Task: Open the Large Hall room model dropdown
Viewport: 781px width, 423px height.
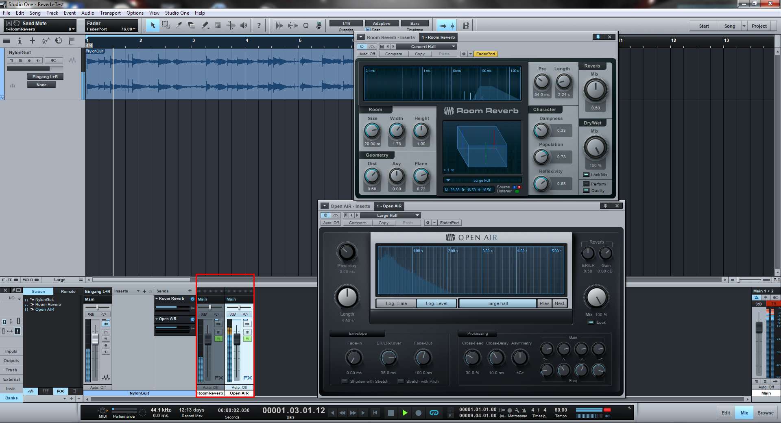Action: click(482, 180)
